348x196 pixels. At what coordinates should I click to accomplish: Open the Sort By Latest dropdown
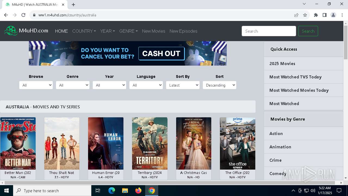tap(183, 85)
